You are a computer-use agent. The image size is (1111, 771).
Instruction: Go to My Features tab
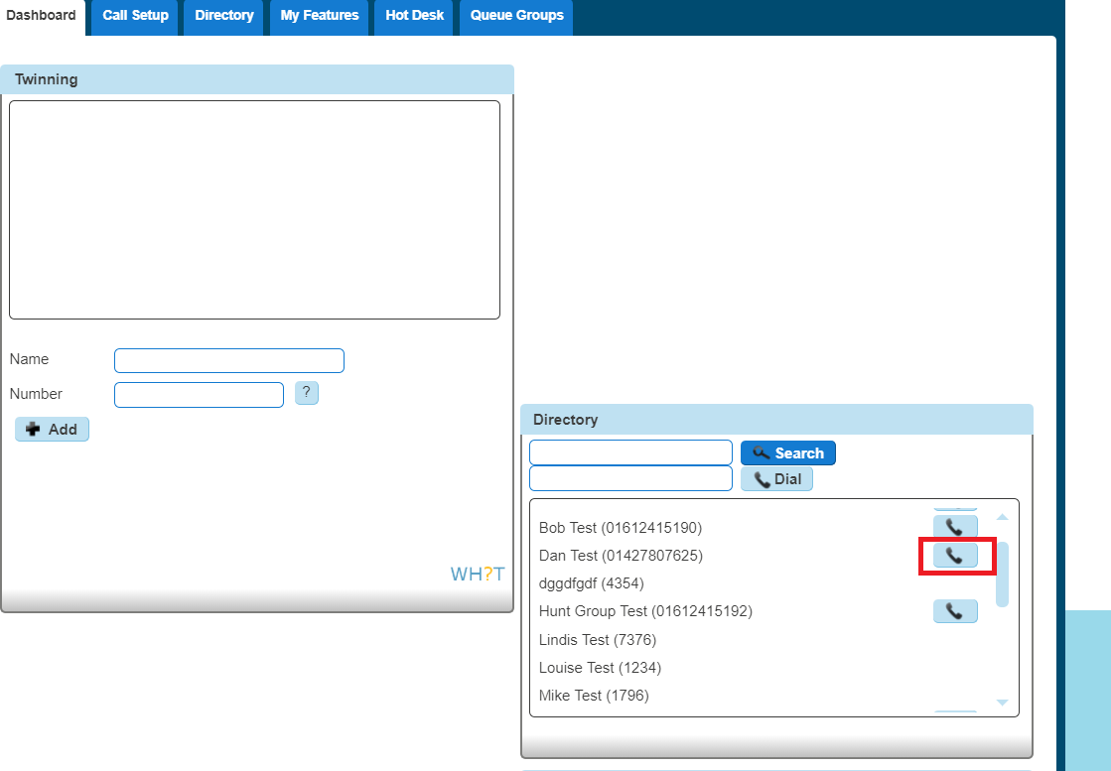[320, 16]
